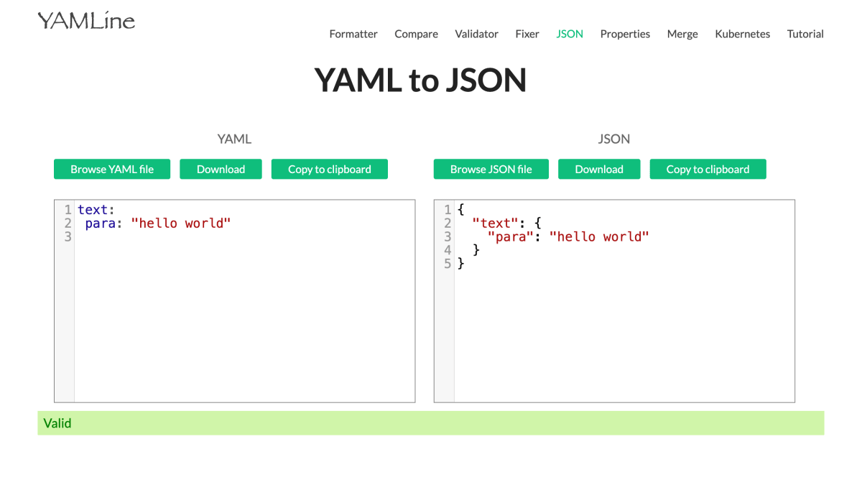Click inside the YAML editor's empty area

click(x=244, y=323)
